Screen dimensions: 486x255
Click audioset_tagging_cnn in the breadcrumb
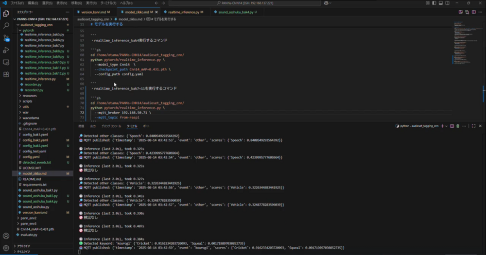point(93,19)
